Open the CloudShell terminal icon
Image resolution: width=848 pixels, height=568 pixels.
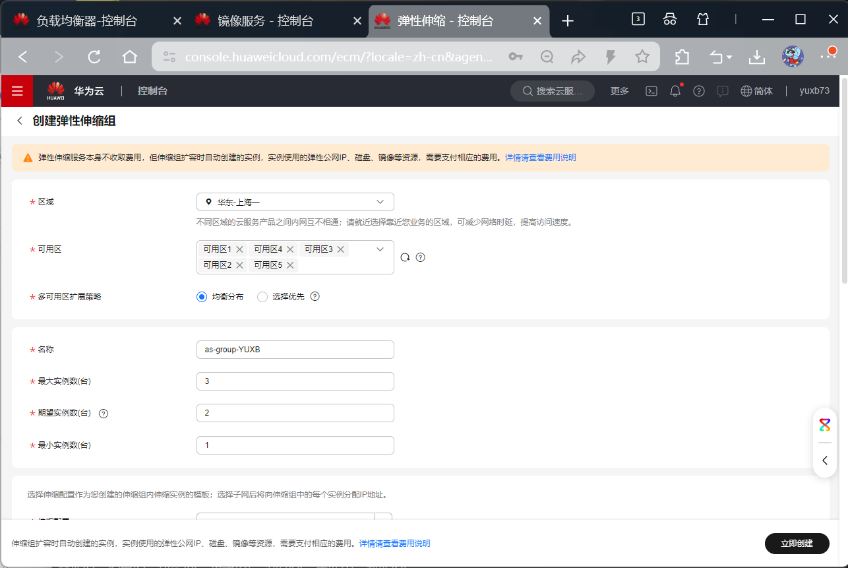pyautogui.click(x=651, y=91)
